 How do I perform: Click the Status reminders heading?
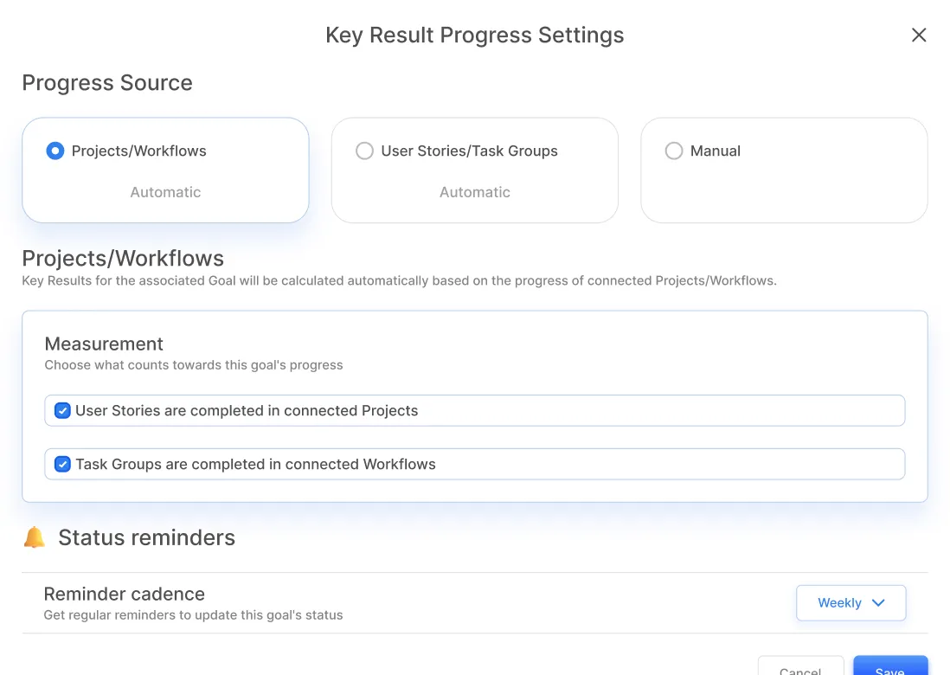(x=146, y=537)
